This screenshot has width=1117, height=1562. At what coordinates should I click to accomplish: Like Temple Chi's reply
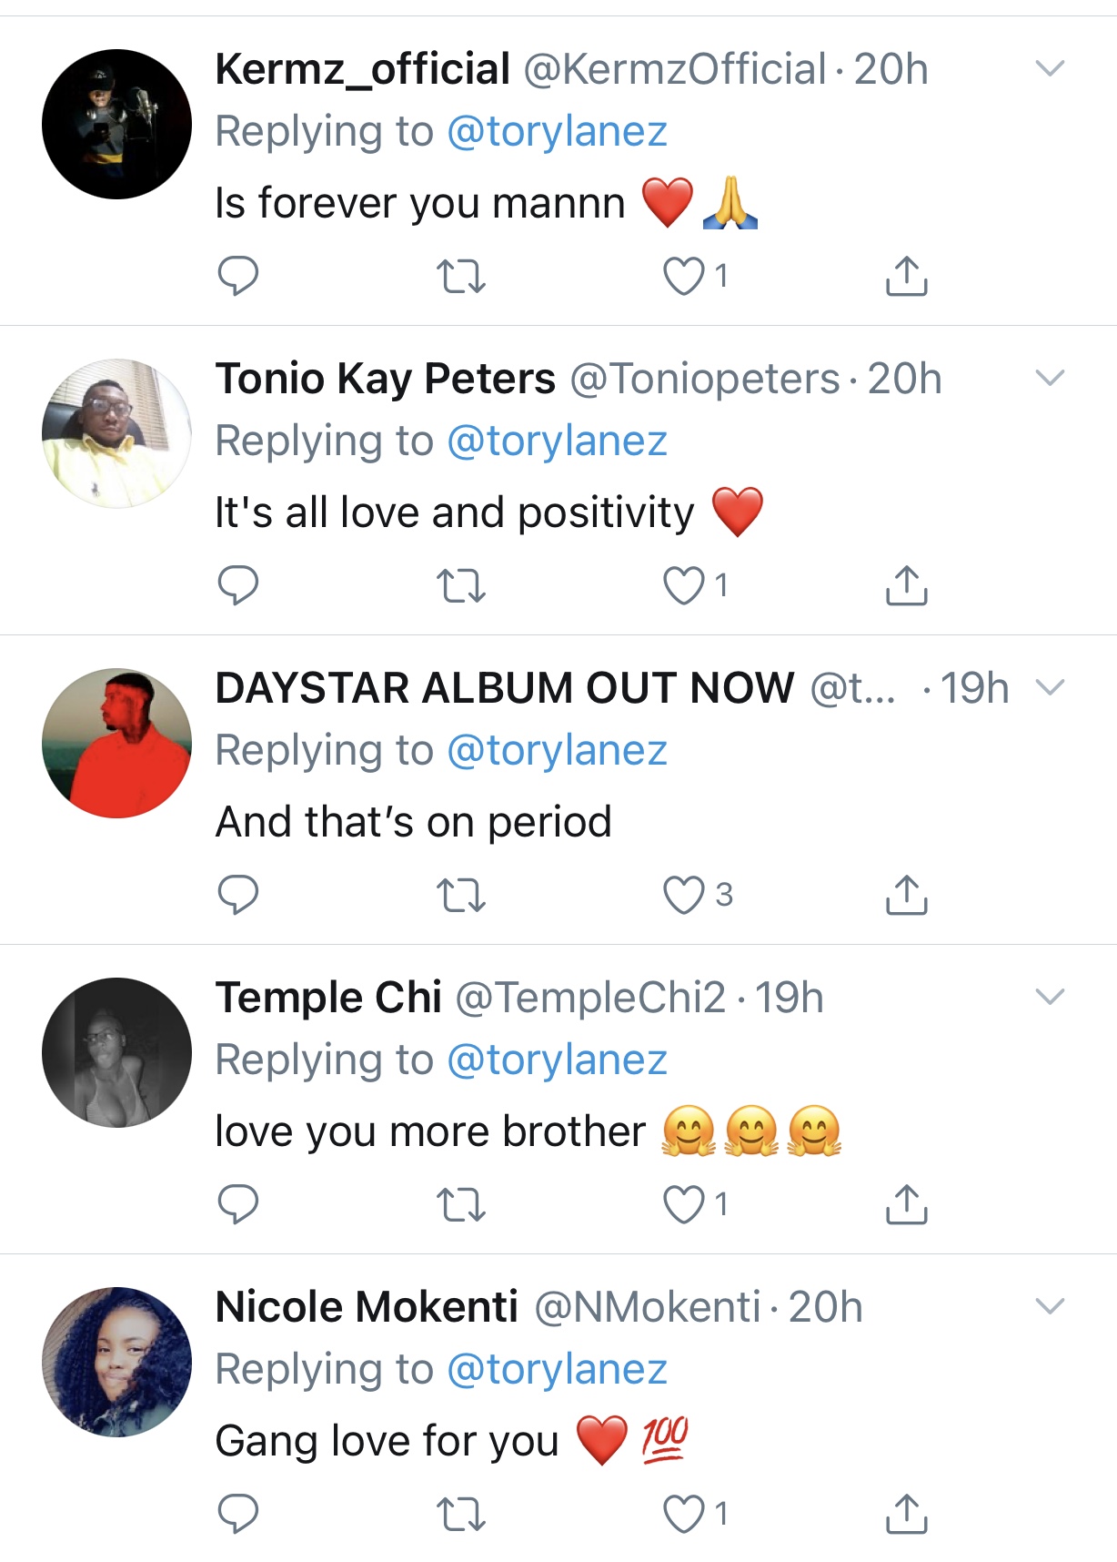point(682,1208)
